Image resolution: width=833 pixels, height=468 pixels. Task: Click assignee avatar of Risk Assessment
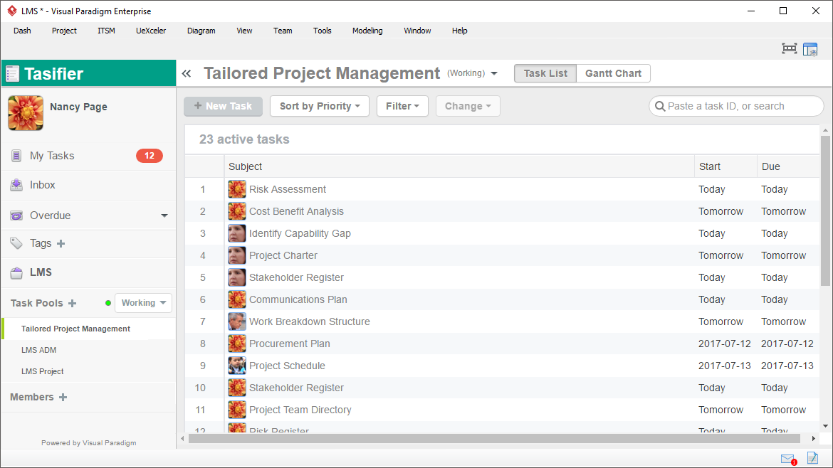[237, 189]
